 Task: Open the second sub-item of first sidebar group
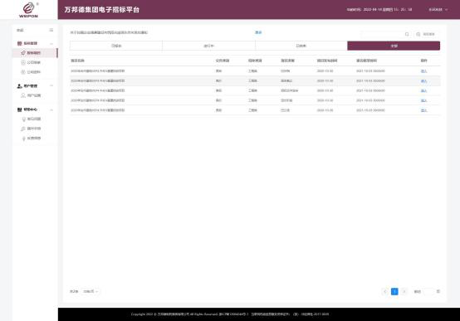(x=31, y=62)
